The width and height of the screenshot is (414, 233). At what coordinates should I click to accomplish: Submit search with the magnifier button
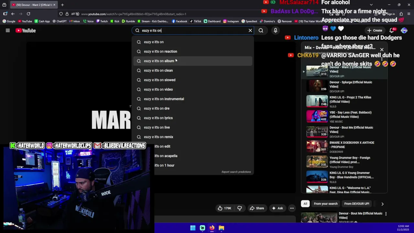point(261,30)
